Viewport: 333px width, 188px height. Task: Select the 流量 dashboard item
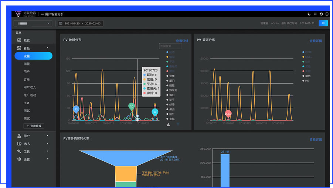tap(33, 56)
